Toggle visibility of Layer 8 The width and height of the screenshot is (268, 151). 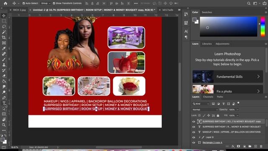coord(193,137)
